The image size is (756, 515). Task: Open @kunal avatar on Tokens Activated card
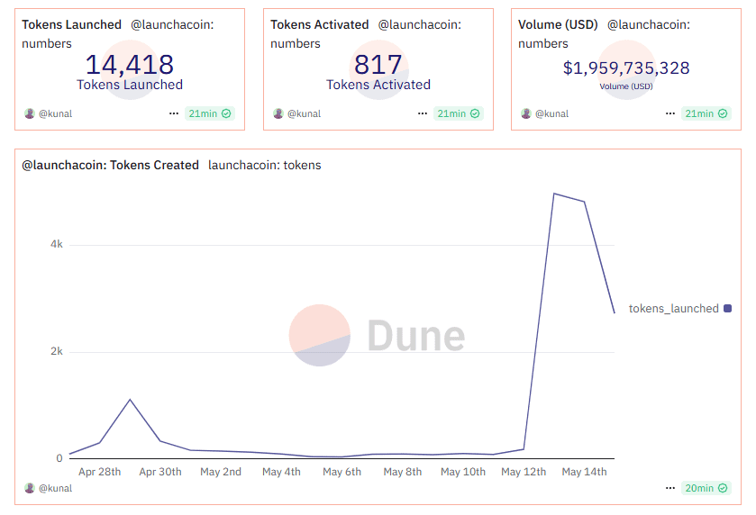[278, 113]
